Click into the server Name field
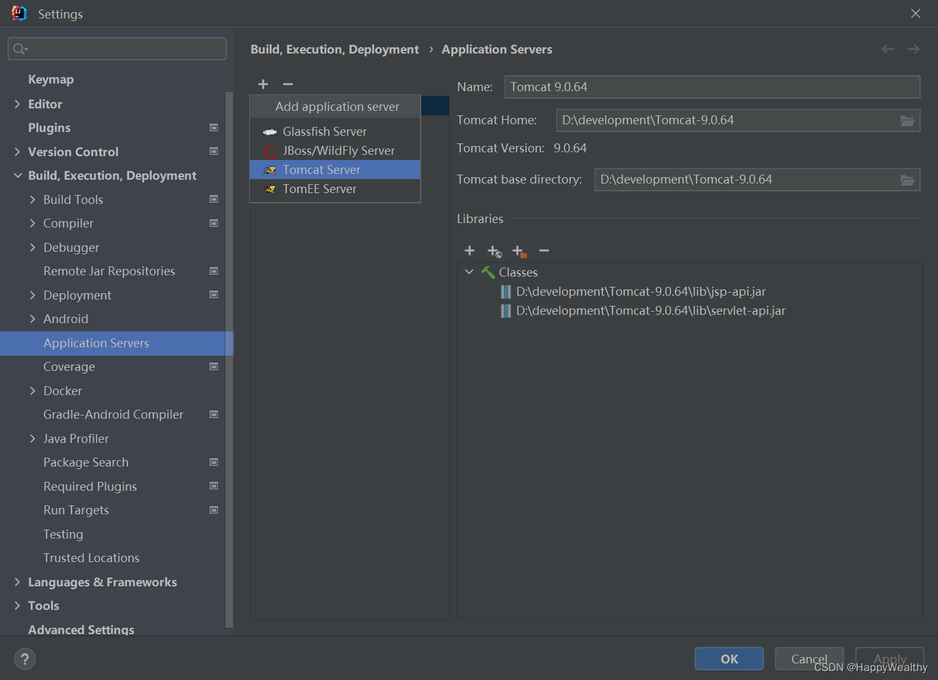938x680 pixels. pos(712,87)
